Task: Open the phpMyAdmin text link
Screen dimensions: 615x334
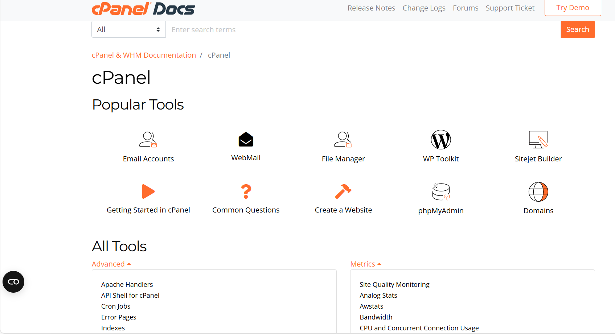Action: pos(441,211)
